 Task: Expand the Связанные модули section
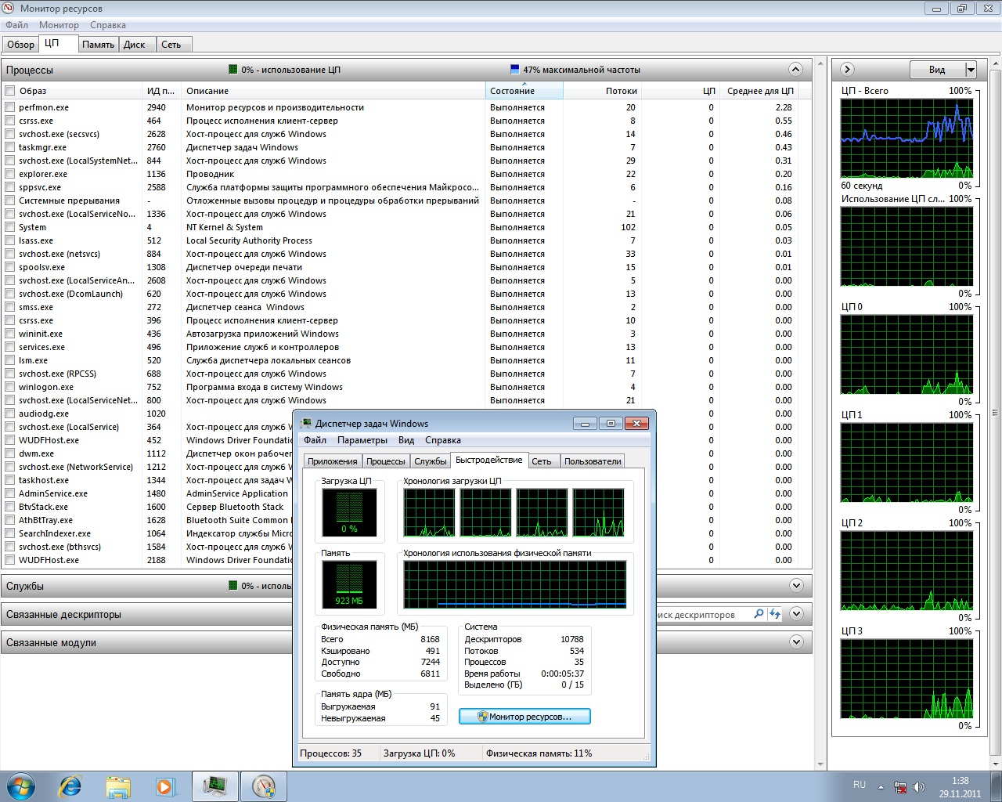[796, 642]
